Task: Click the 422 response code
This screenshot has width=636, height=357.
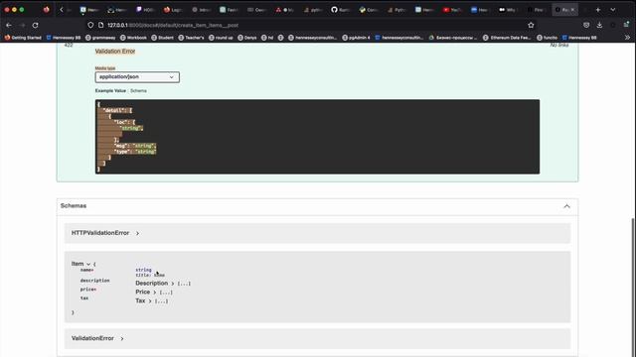Action: coord(69,45)
